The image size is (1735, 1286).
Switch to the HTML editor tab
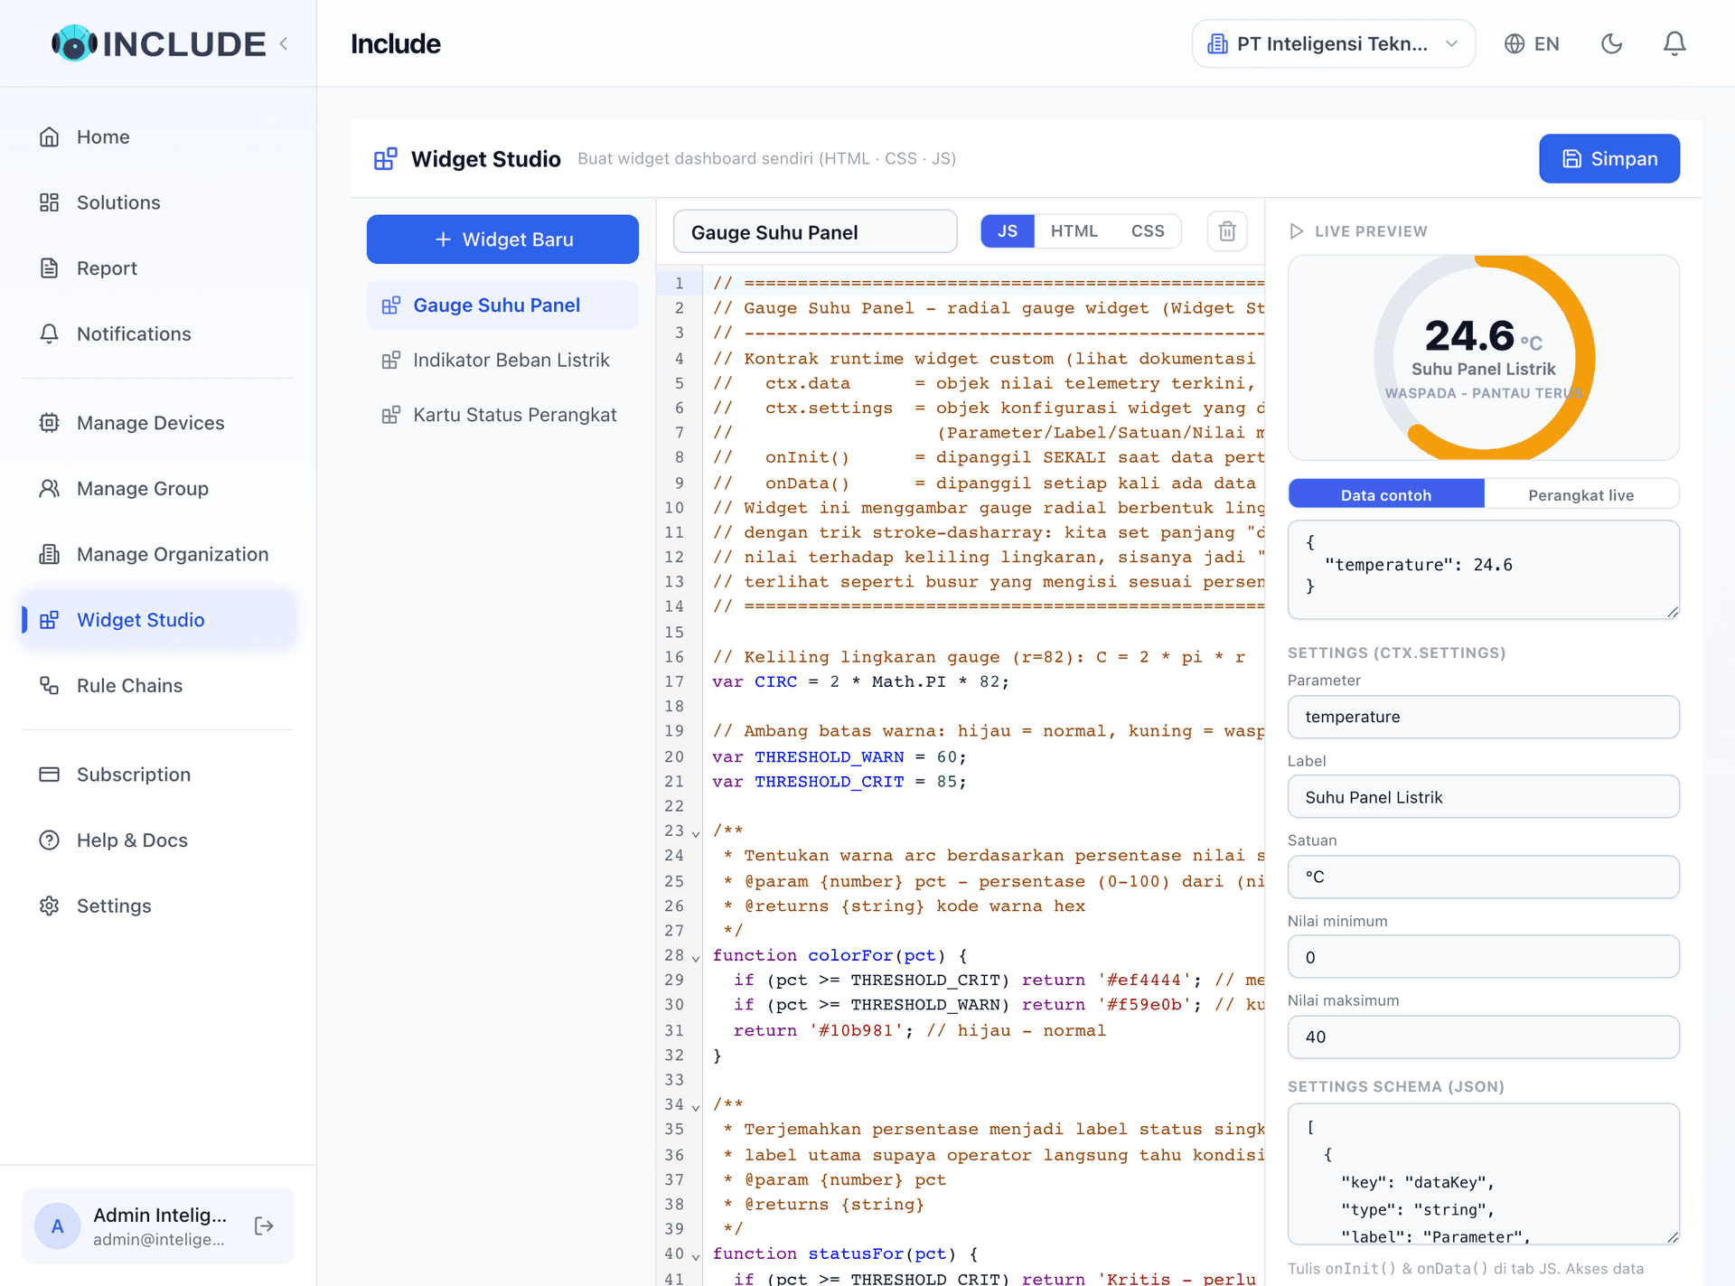[1074, 231]
